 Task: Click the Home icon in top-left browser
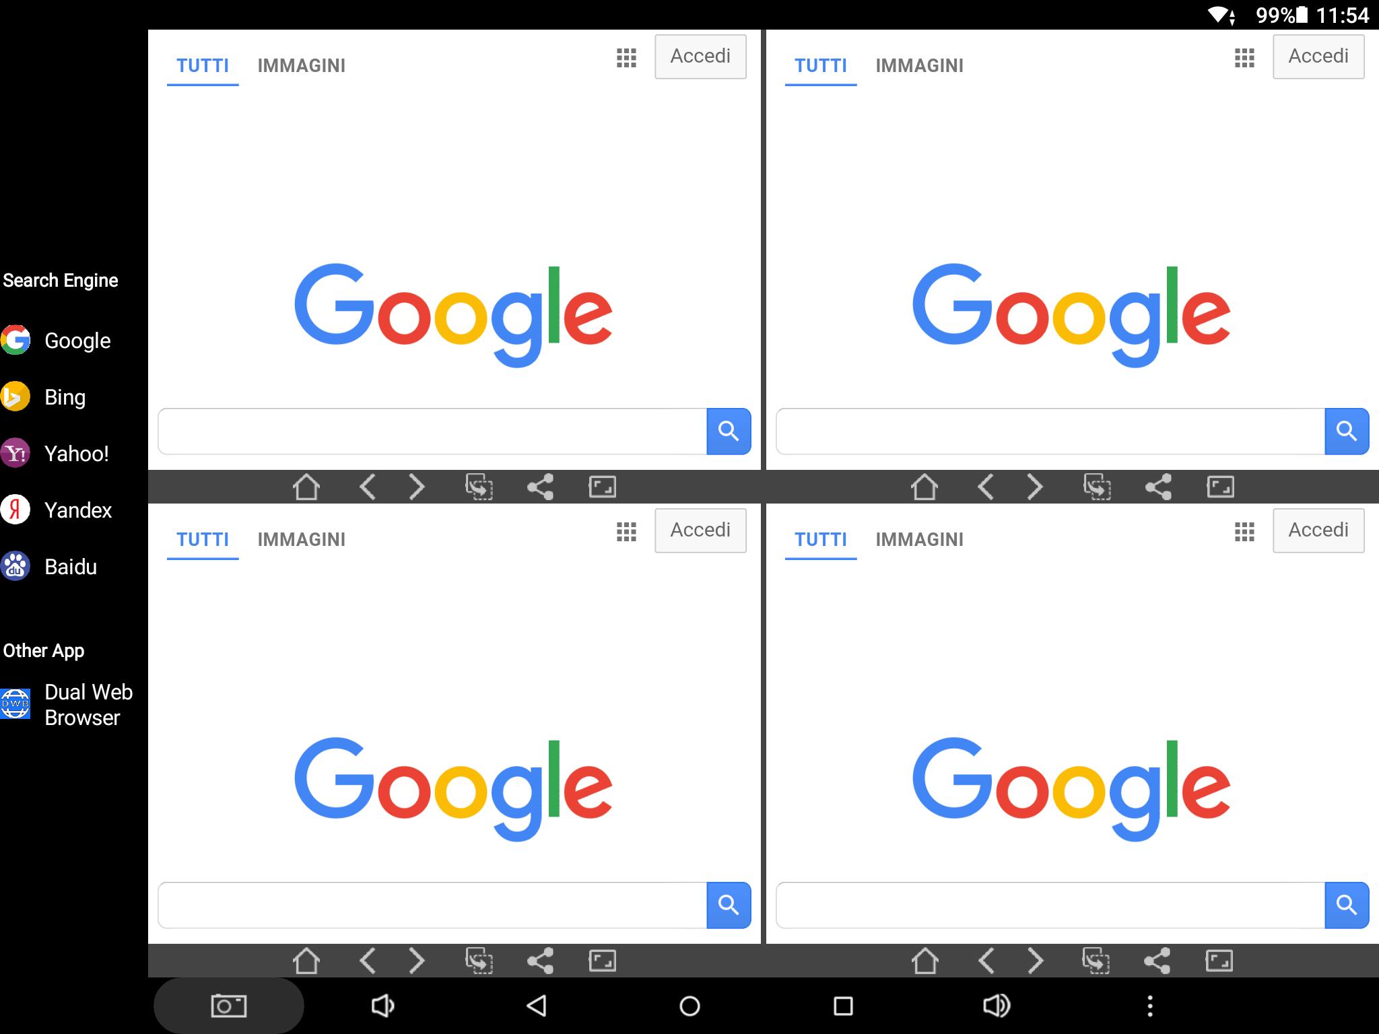306,485
